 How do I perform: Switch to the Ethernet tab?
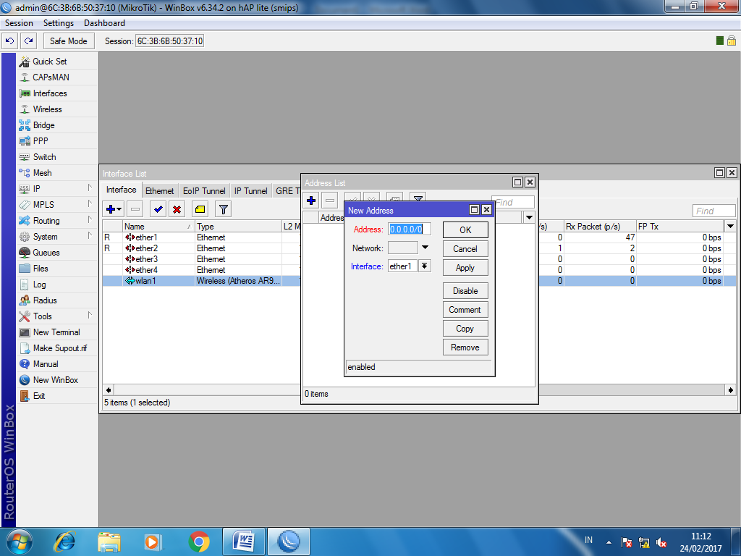coord(159,191)
